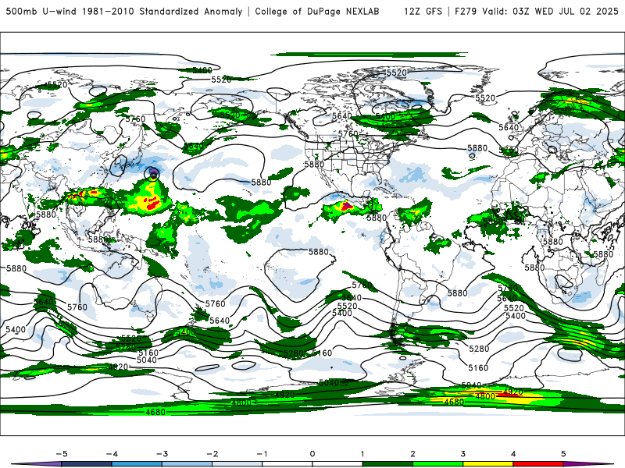
Task: Click the purple anomaly core over the Caribbean
Action: pyautogui.click(x=347, y=205)
